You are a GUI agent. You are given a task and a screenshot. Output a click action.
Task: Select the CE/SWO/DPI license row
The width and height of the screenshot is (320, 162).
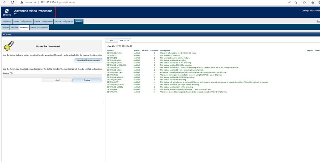[x=112, y=58]
